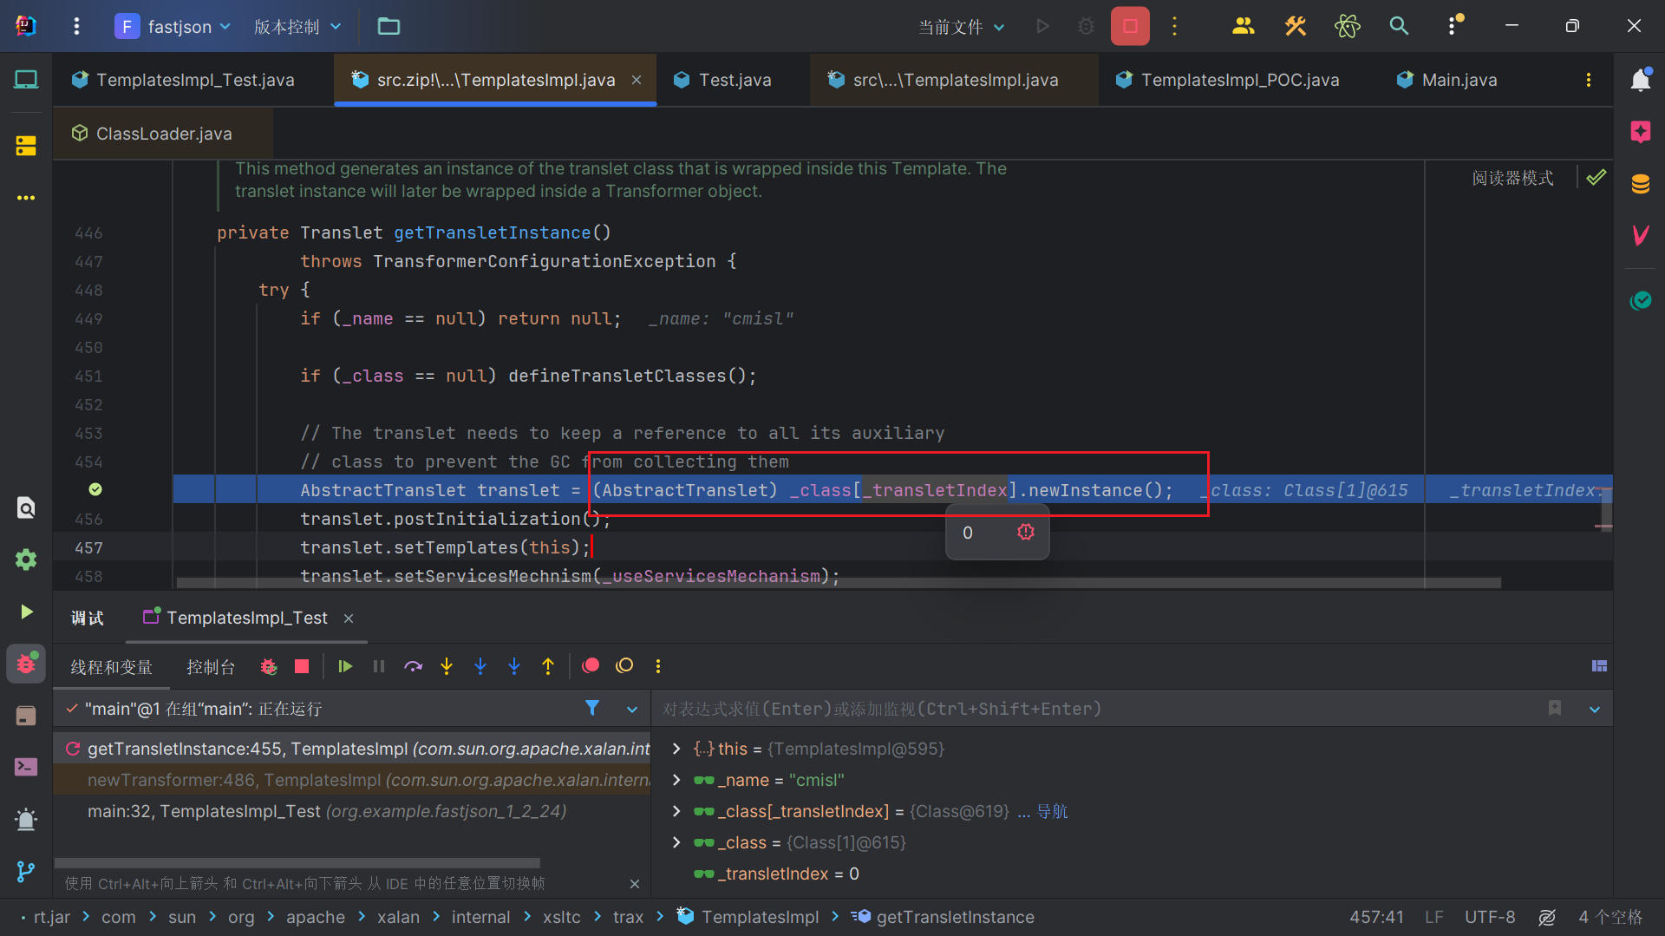Expand the _name variable node
This screenshot has height=936, width=1665.
(676, 779)
